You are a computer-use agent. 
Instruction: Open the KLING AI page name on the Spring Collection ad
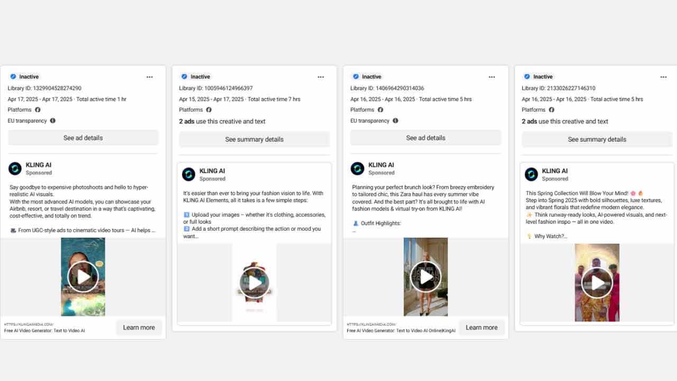coord(555,171)
